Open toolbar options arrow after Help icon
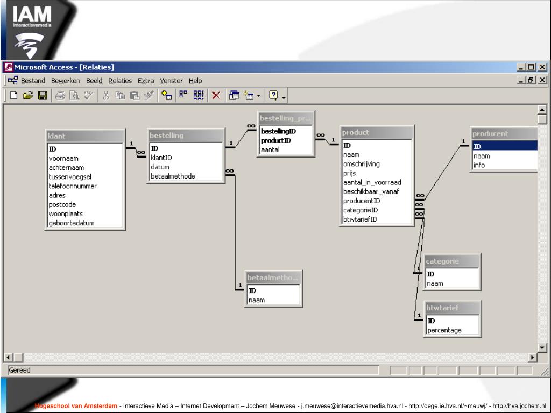Screen dimensions: 551x413 point(284,97)
